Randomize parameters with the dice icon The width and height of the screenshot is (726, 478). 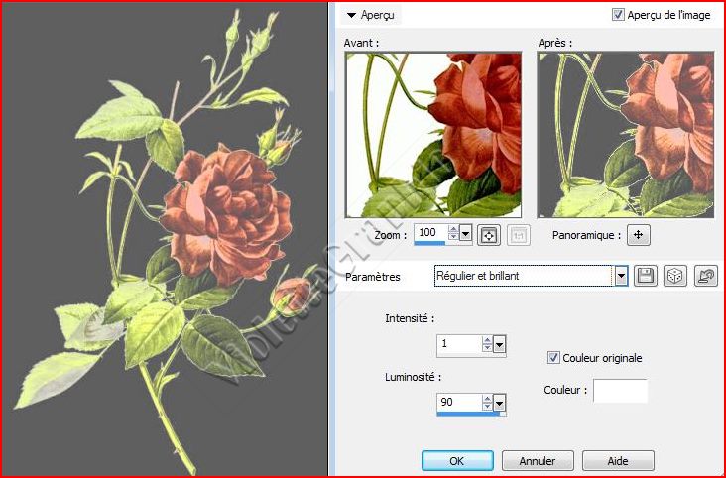674,276
